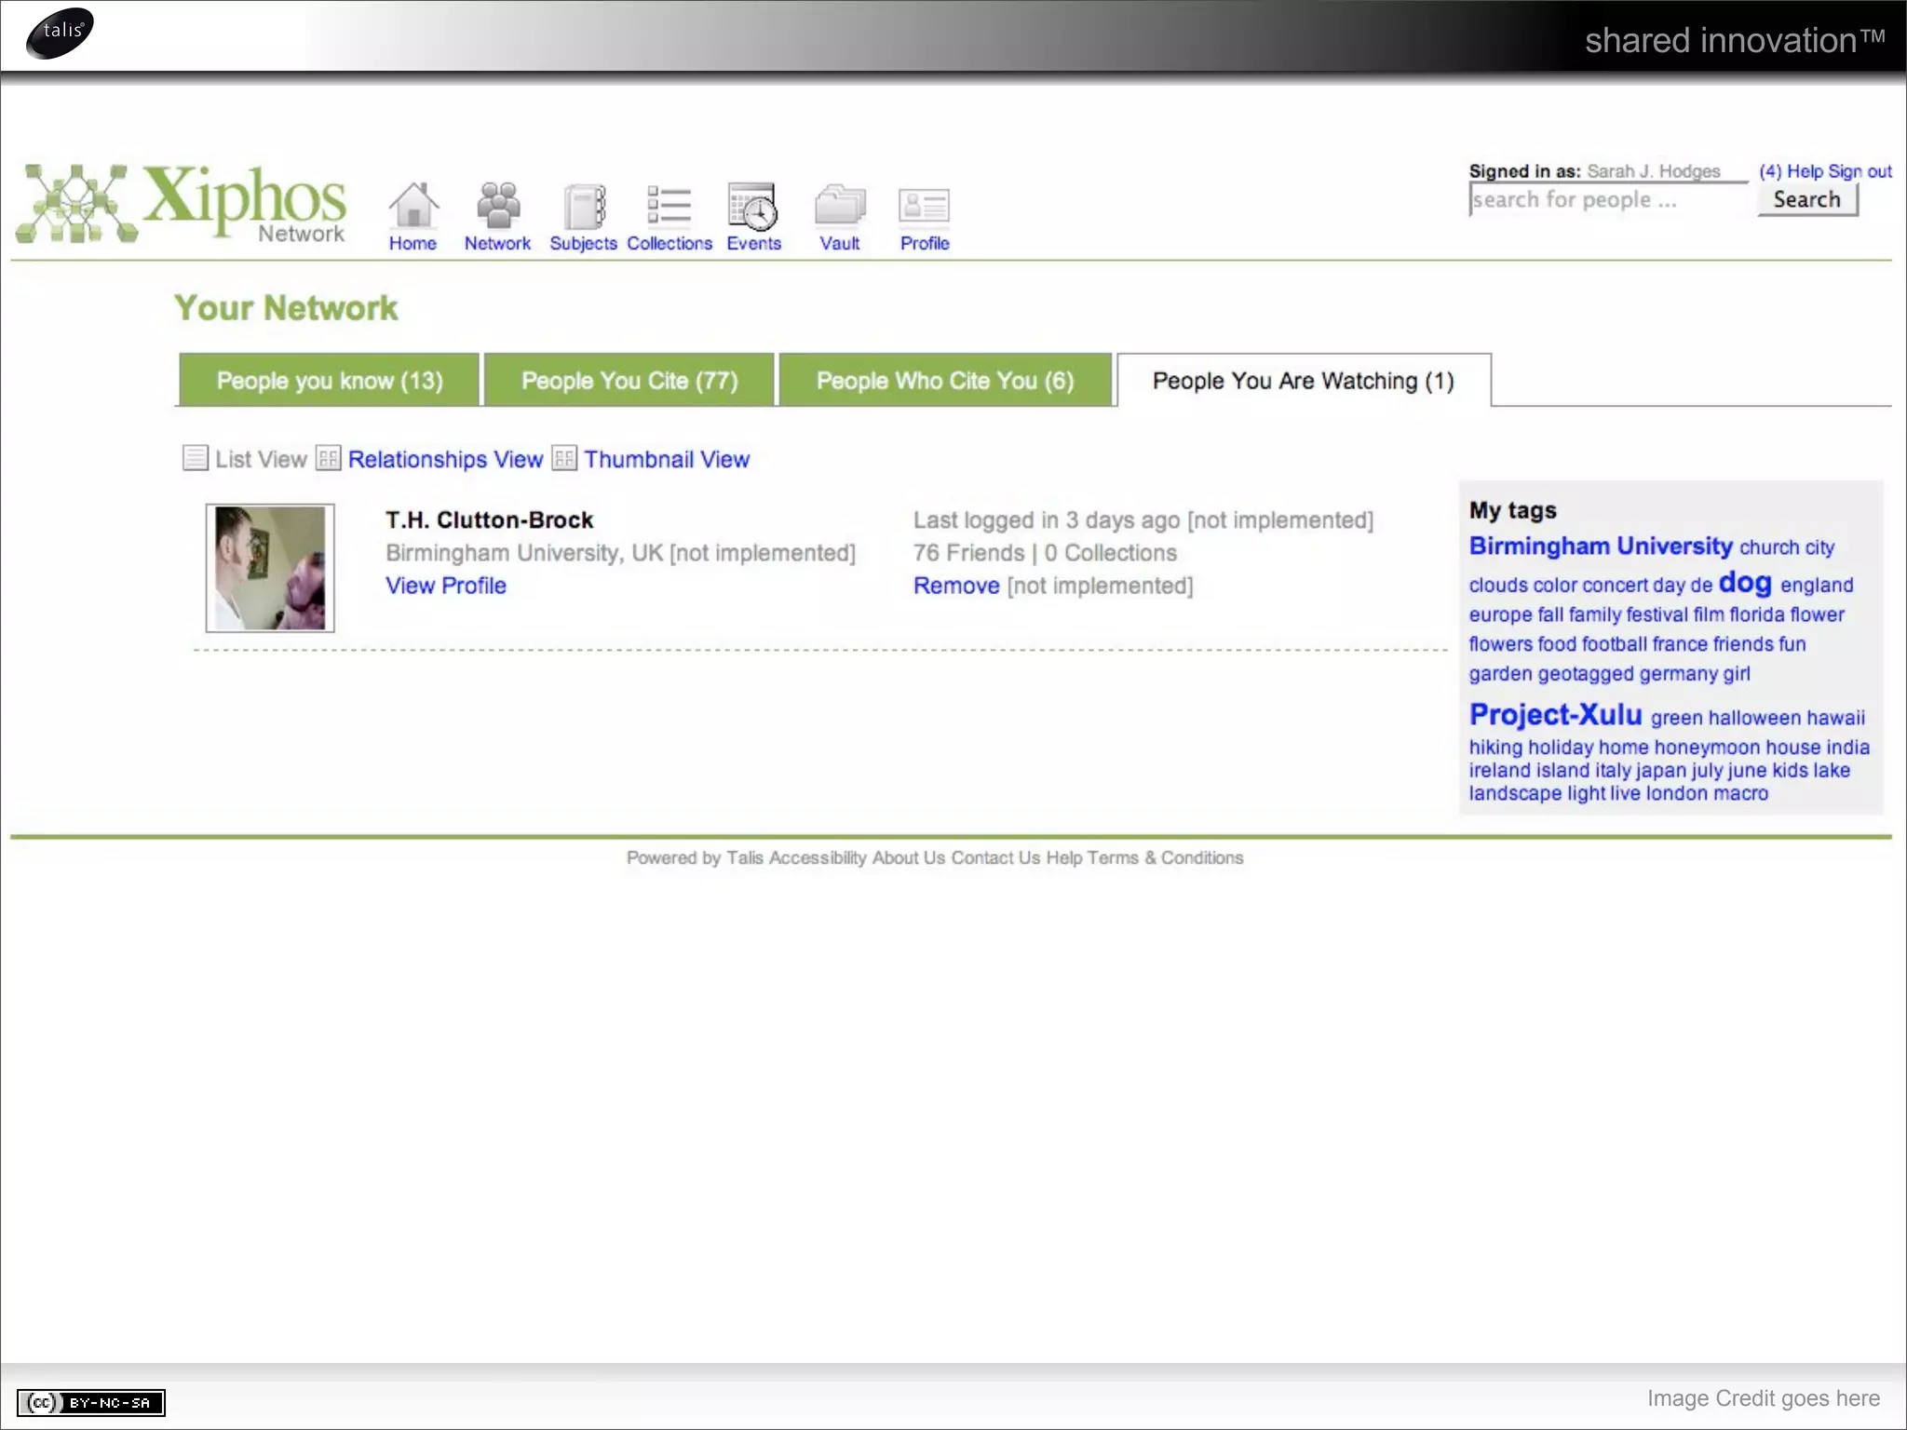Open the Subjects notebook icon
The height and width of the screenshot is (1430, 1907).
click(x=584, y=206)
